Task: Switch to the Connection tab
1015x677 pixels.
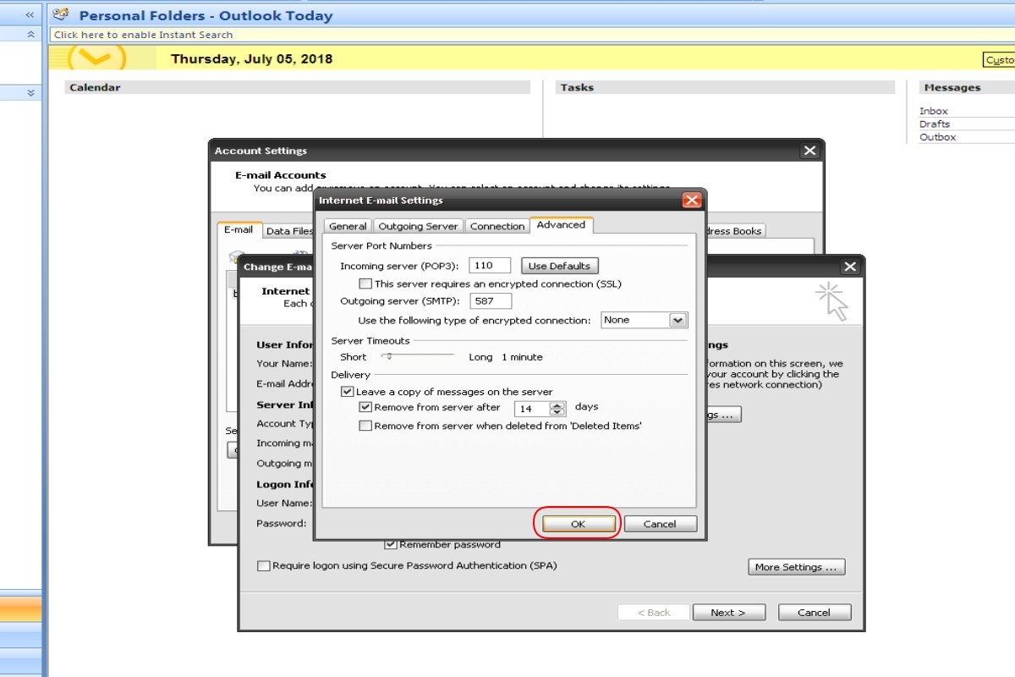Action: 497,226
